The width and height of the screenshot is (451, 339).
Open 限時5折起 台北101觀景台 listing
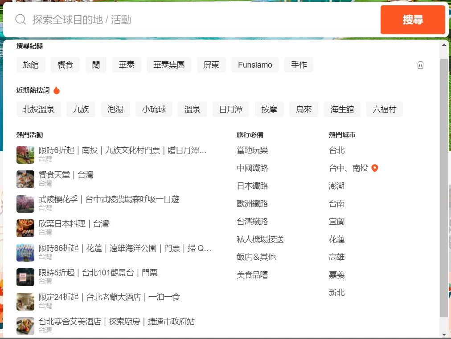tap(98, 273)
